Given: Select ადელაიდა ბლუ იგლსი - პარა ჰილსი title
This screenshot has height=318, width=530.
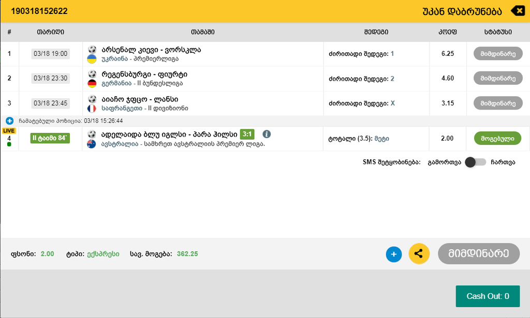Looking at the screenshot, I should 169,134.
